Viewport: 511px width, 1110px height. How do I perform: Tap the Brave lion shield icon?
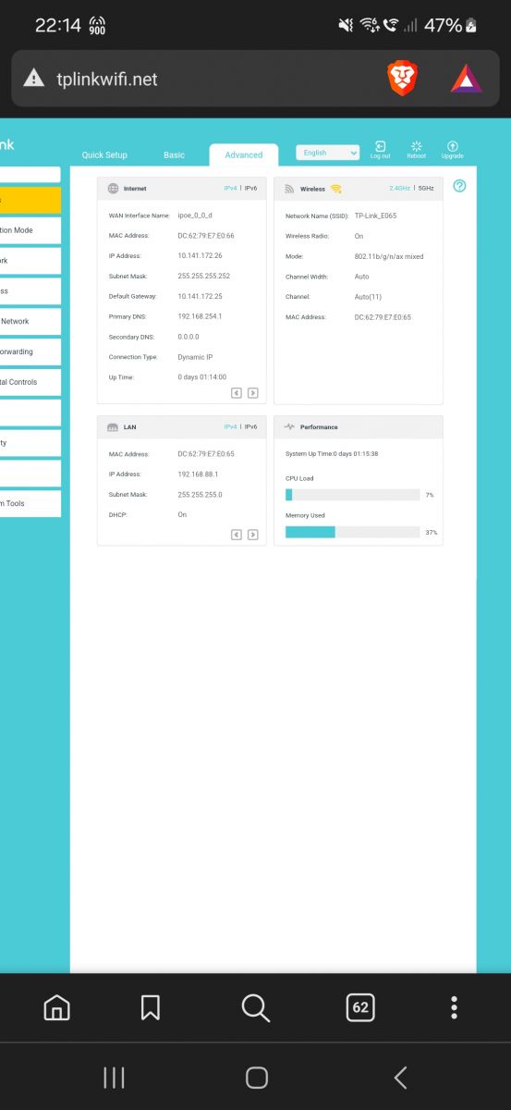(403, 80)
